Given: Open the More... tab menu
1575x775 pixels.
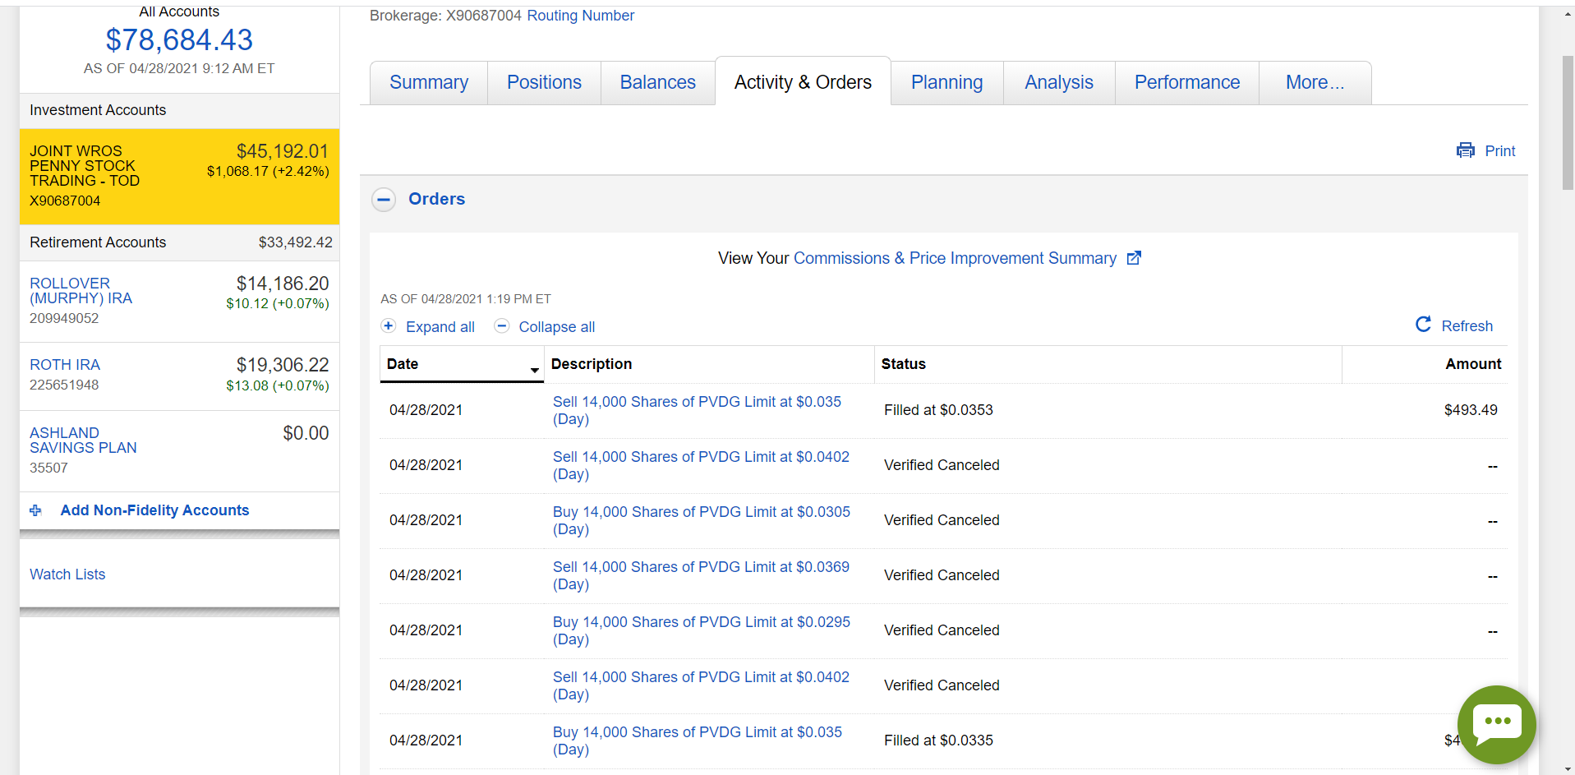Looking at the screenshot, I should point(1314,83).
